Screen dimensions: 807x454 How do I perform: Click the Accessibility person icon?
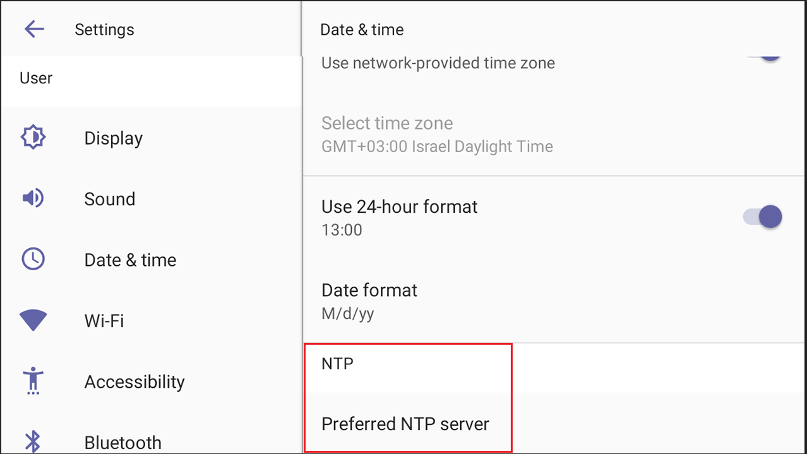[x=33, y=381]
